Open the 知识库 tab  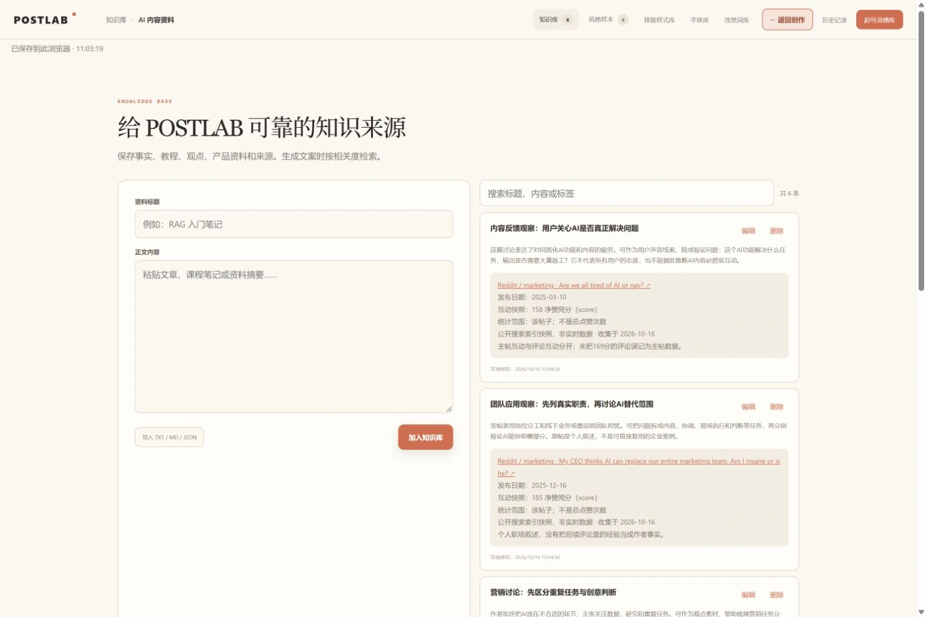point(556,19)
